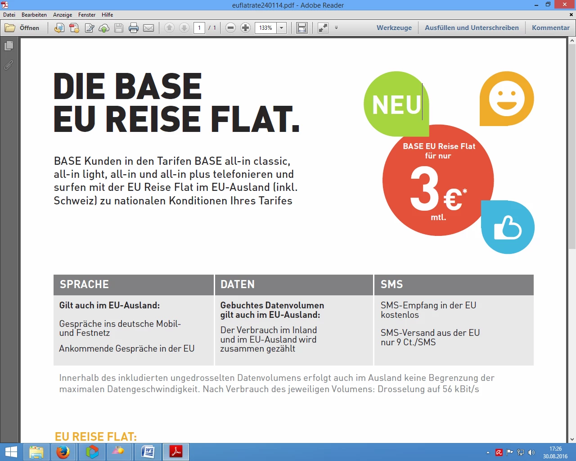Show hidden tray icons arrow

(488, 452)
